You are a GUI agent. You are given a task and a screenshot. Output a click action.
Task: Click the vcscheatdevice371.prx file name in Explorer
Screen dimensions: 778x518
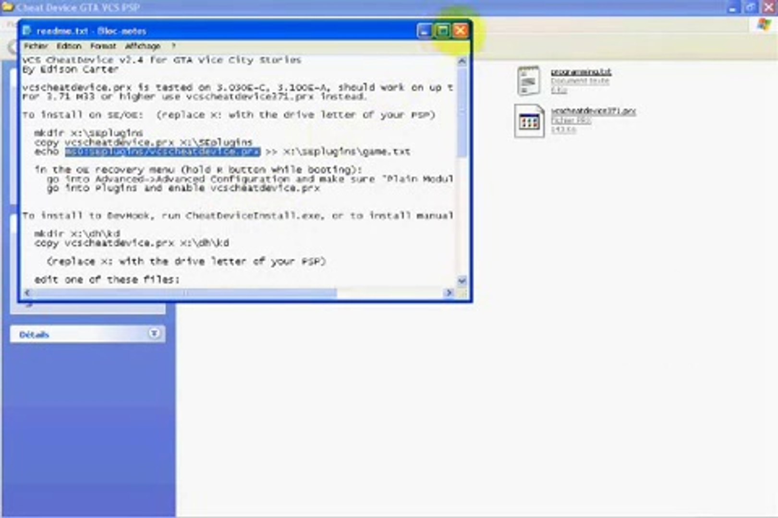tap(593, 111)
